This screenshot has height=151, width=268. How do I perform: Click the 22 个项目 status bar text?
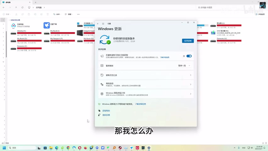click(5, 143)
